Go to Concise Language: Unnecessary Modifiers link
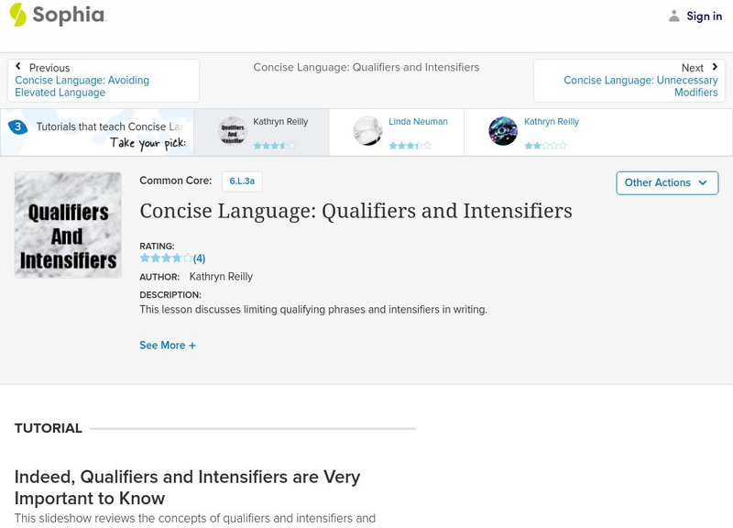 tap(640, 87)
